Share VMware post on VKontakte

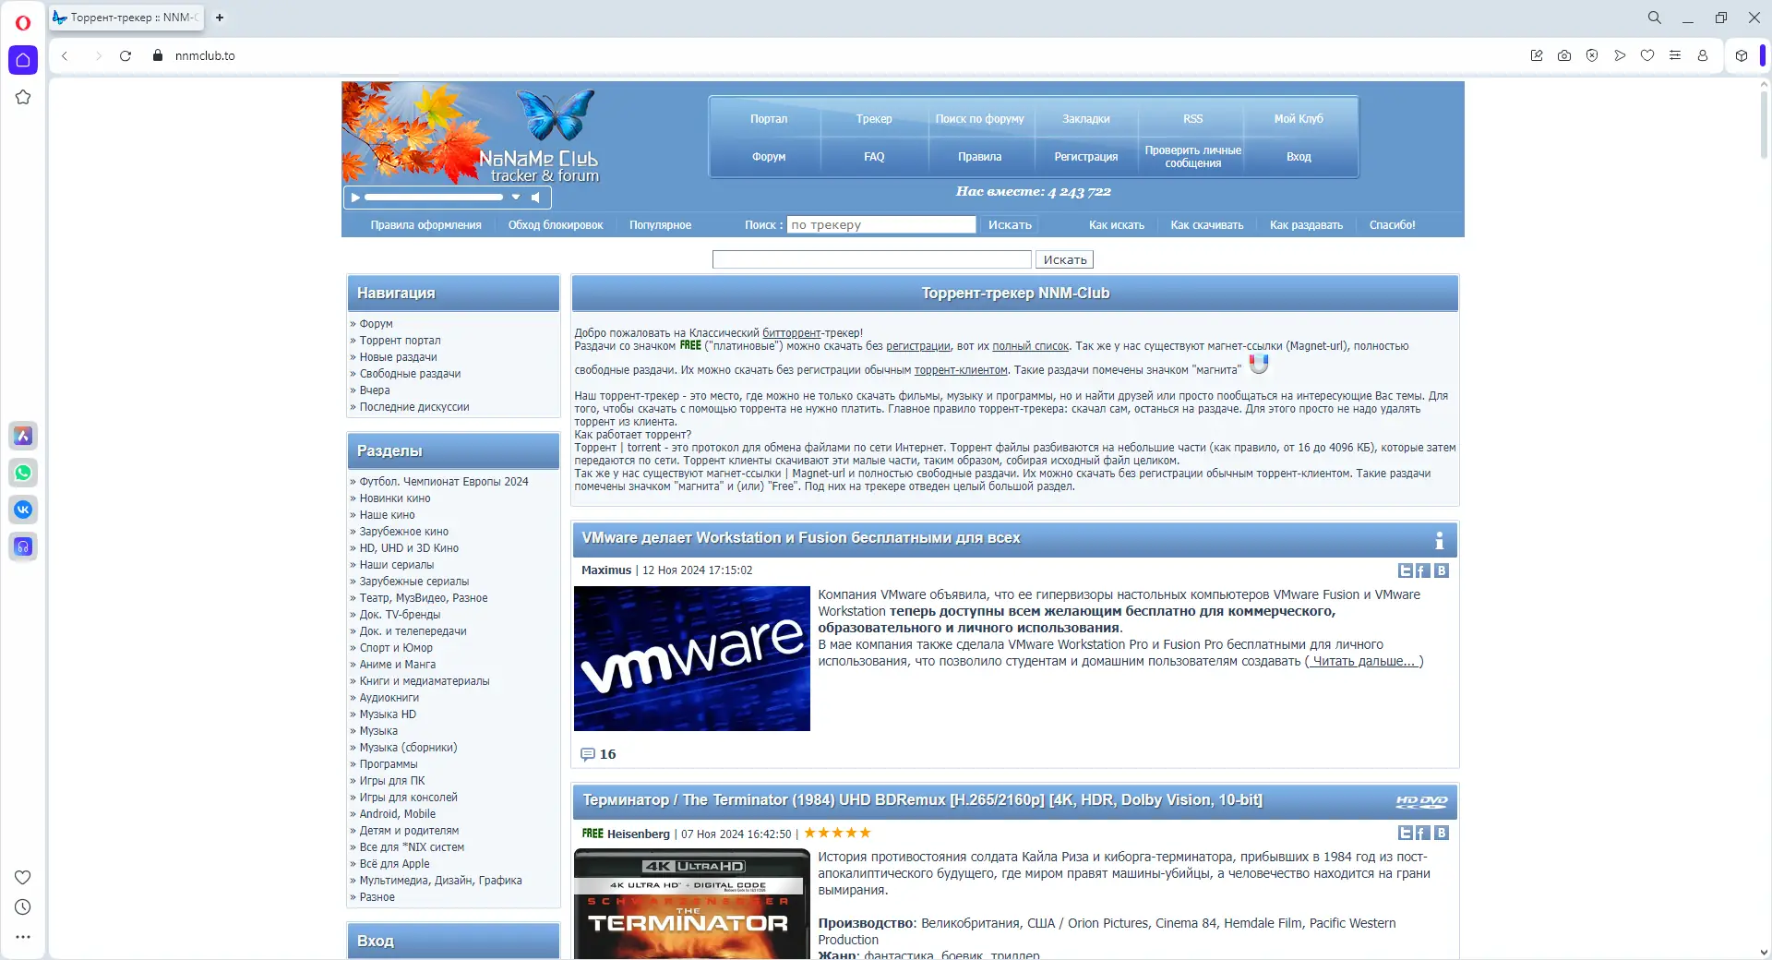point(1442,570)
